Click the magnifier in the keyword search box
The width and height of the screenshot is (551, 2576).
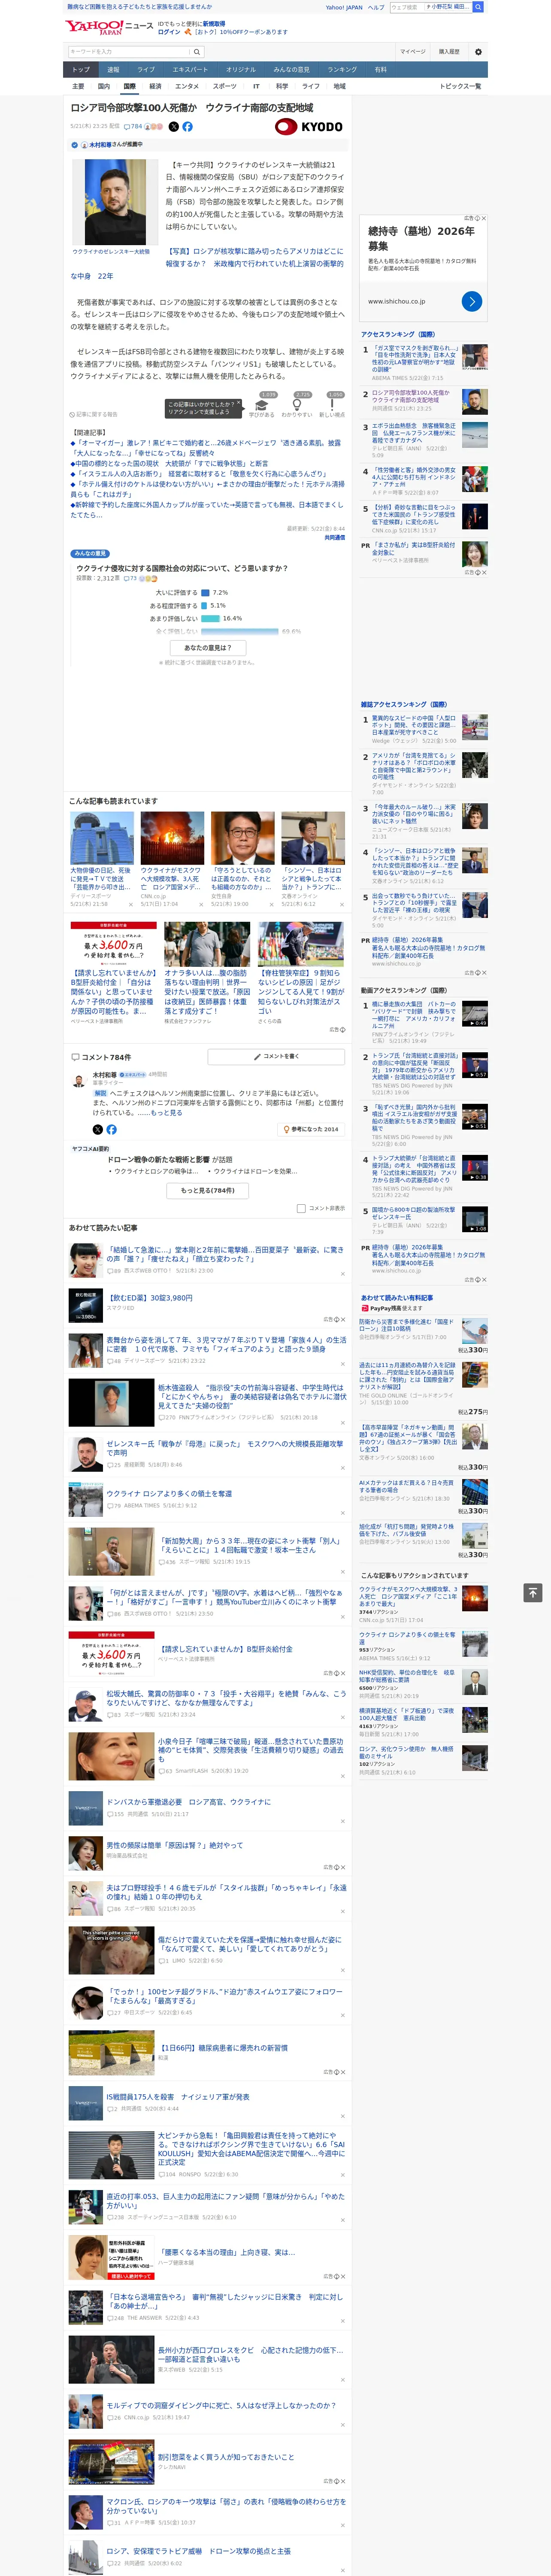[197, 52]
